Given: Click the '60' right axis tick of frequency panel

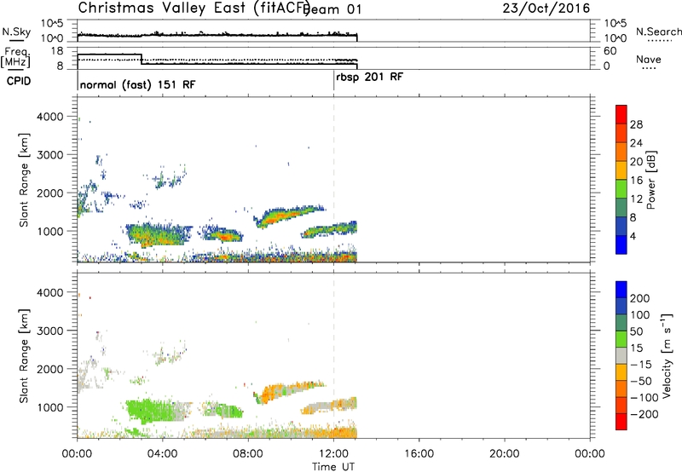Looking at the screenshot, I should (x=610, y=51).
